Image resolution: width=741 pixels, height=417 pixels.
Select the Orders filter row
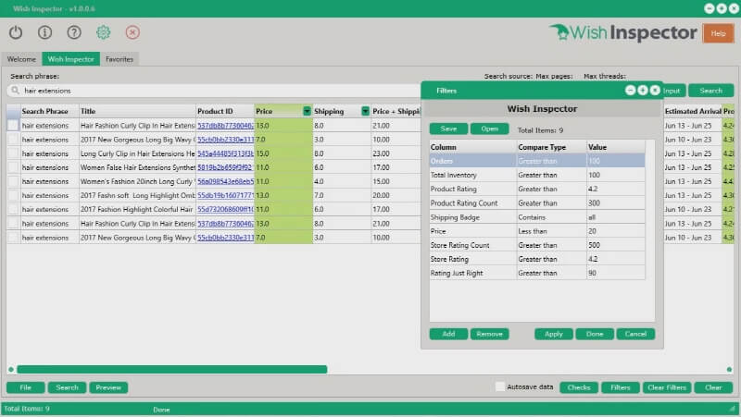tap(537, 161)
